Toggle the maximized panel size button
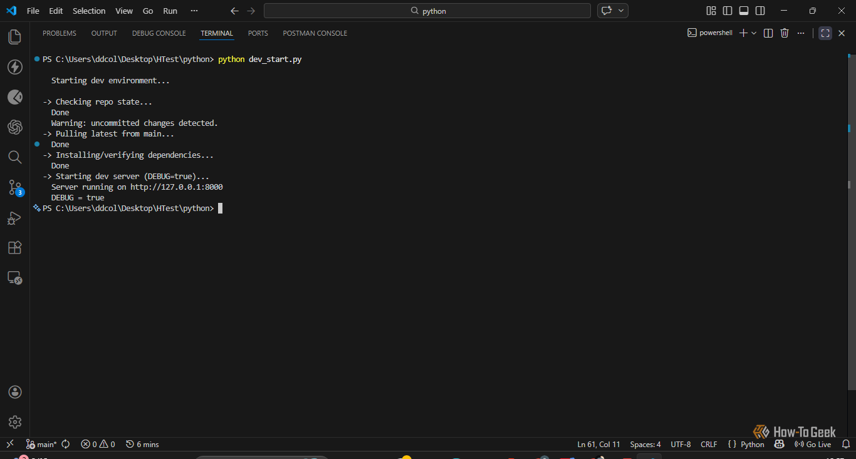The height and width of the screenshot is (459, 856). pyautogui.click(x=825, y=33)
